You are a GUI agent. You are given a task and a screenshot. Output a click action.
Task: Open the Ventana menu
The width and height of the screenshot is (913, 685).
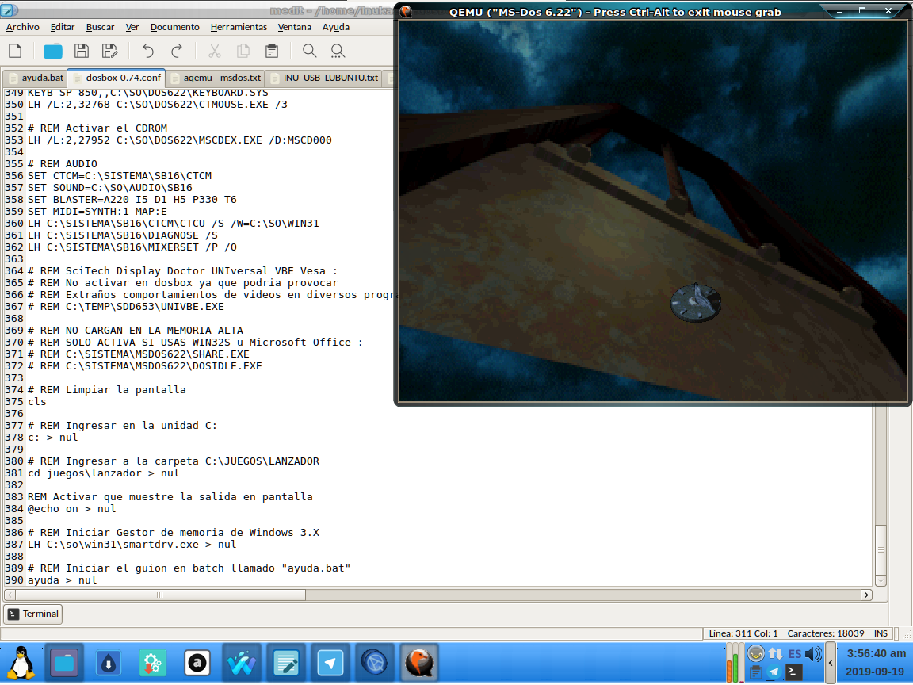click(x=295, y=27)
